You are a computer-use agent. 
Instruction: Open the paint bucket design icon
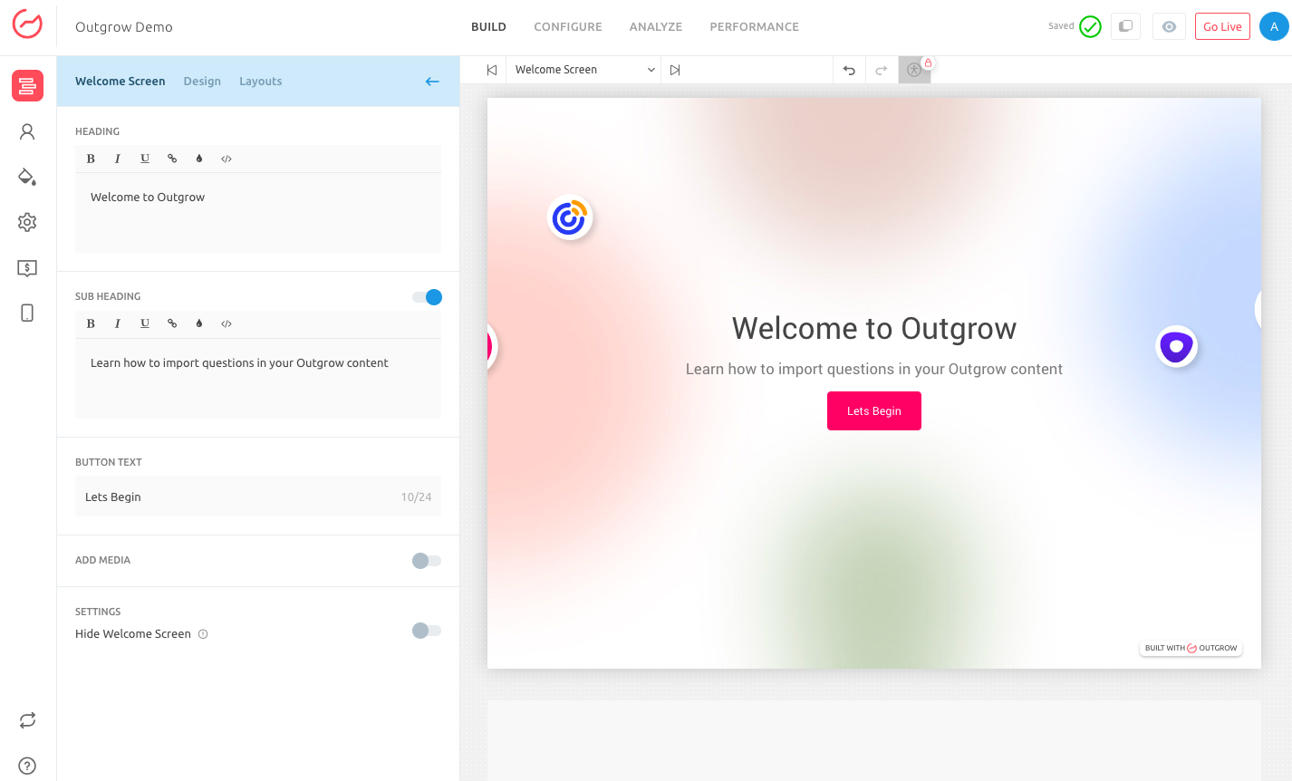tap(27, 177)
